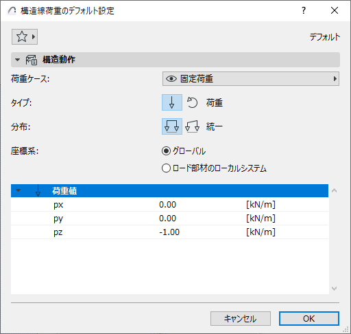Click the list scroll up arrow
Viewport: 351px width, 334px height.
point(334,190)
